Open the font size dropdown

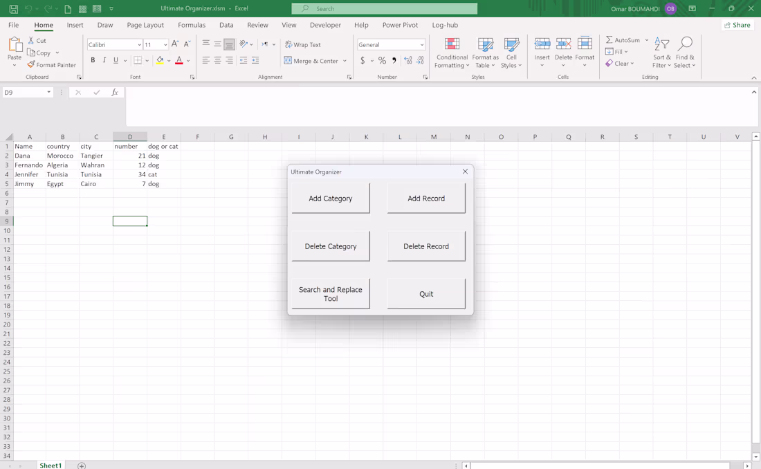pos(165,44)
